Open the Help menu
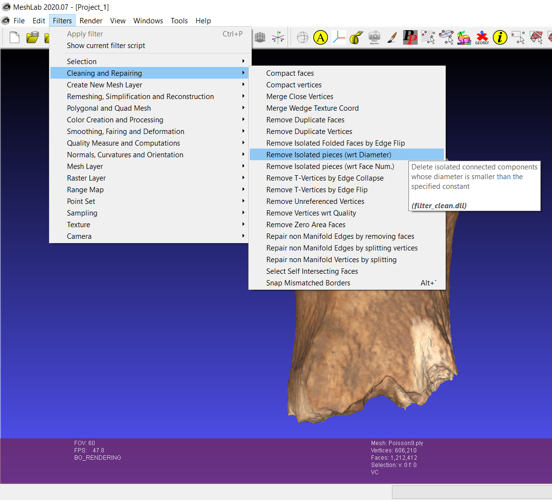 pyautogui.click(x=203, y=21)
